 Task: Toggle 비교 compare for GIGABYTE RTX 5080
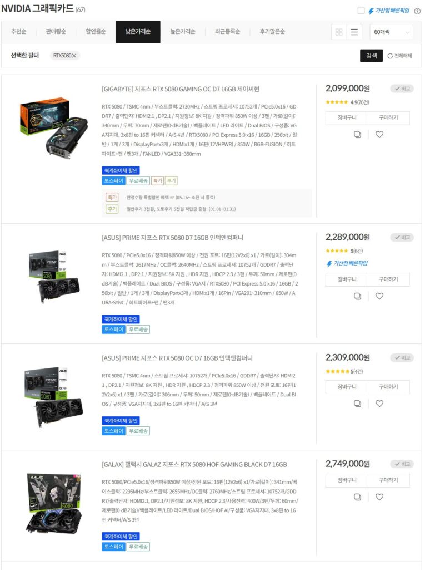point(402,89)
